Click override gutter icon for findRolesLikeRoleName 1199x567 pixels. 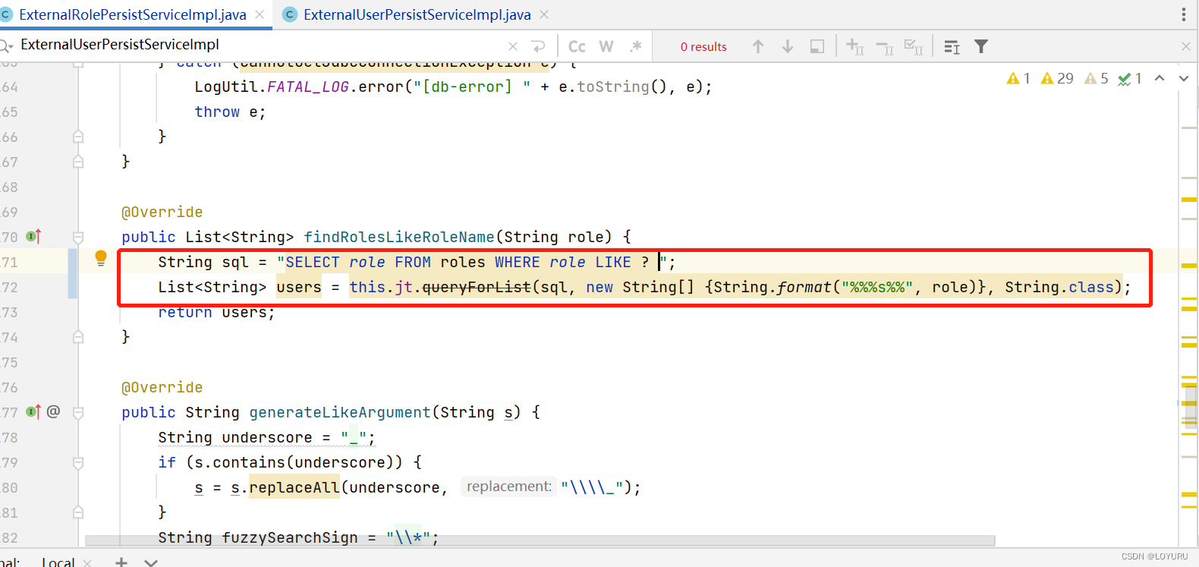(33, 237)
